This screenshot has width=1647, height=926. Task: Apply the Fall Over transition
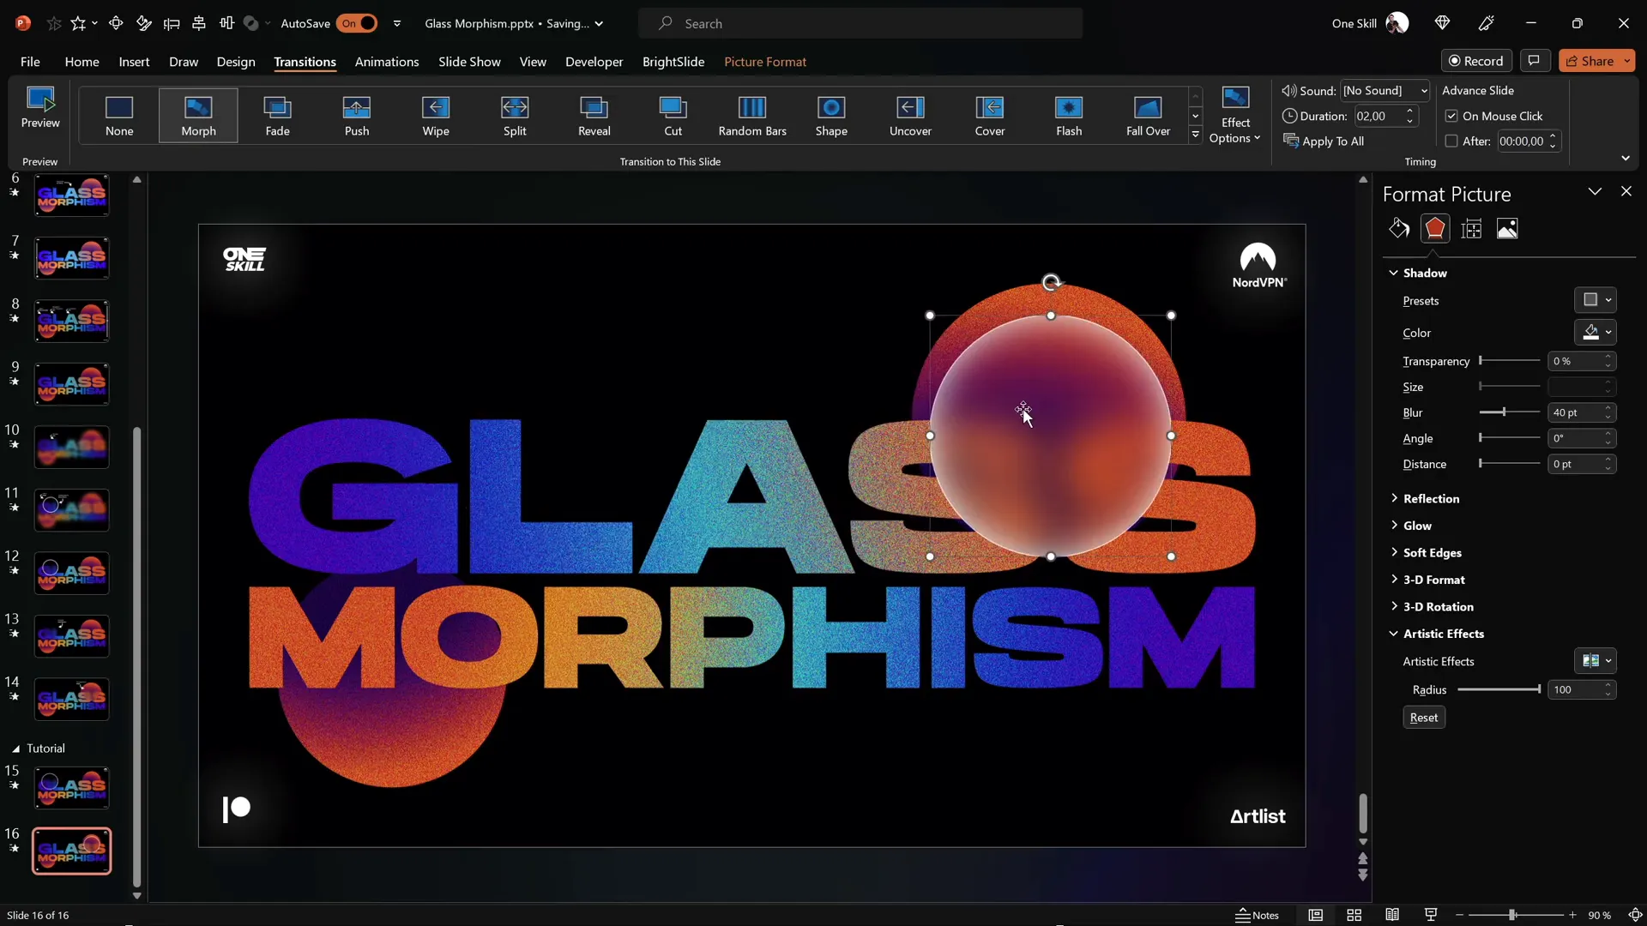point(1148,115)
